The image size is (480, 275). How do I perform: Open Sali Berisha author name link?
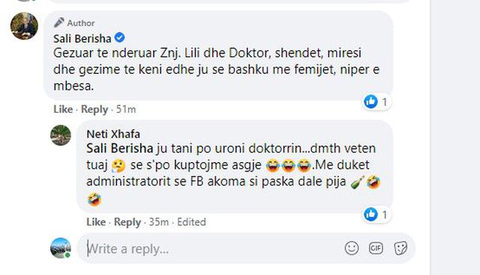pyautogui.click(x=82, y=38)
